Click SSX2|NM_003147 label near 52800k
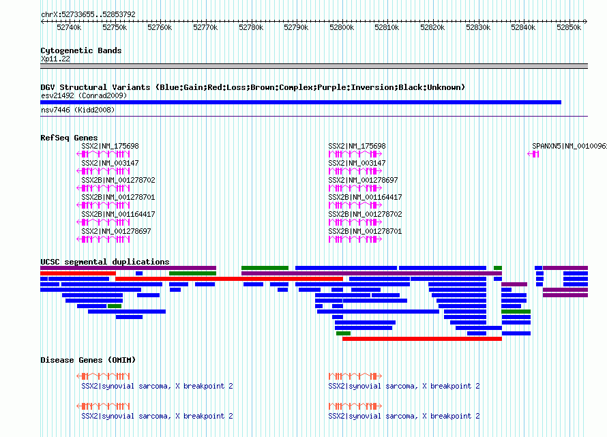The height and width of the screenshot is (437, 607). click(357, 163)
